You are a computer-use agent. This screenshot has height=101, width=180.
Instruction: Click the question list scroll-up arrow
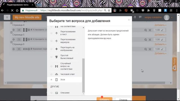coord(84,27)
